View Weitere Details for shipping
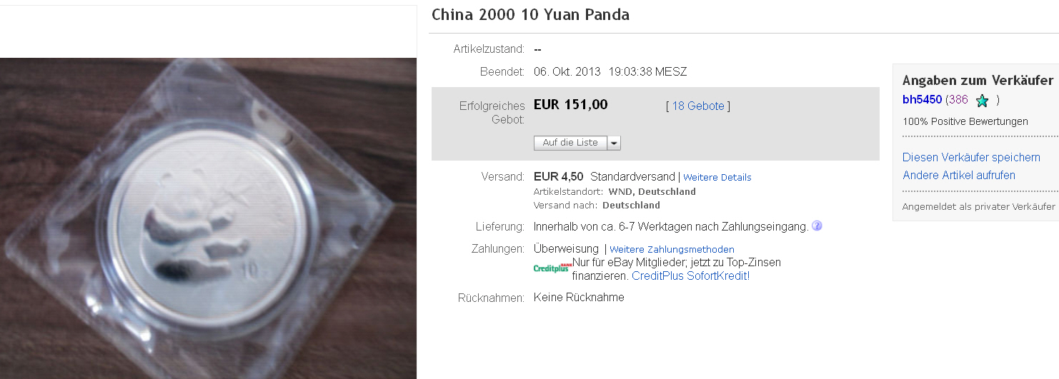The image size is (1059, 379). [x=717, y=177]
